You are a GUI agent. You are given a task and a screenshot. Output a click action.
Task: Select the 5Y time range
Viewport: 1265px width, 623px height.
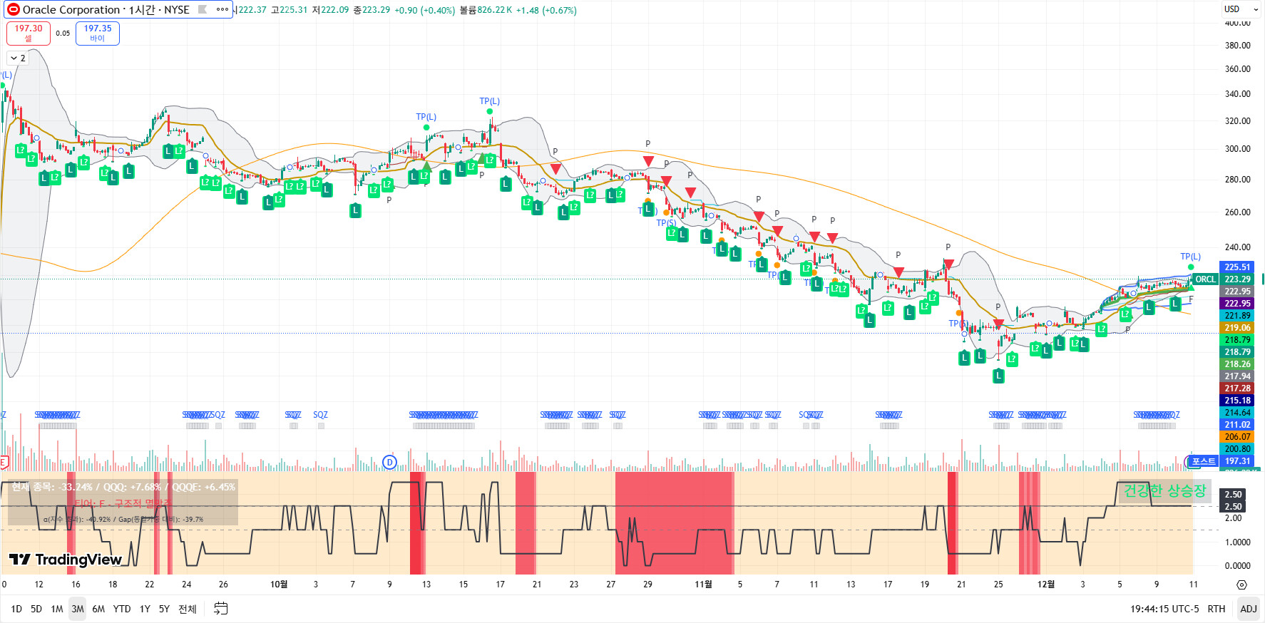(164, 609)
